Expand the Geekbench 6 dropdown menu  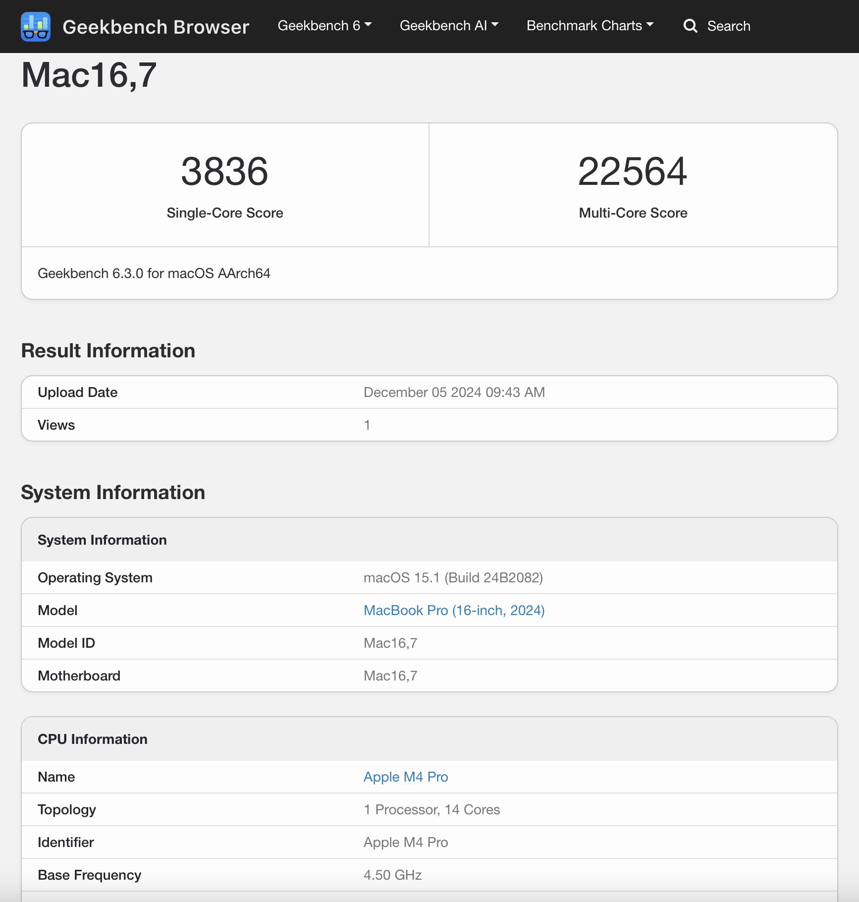point(324,26)
